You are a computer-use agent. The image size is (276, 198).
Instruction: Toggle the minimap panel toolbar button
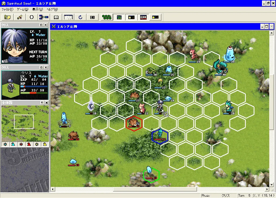coord(119,17)
